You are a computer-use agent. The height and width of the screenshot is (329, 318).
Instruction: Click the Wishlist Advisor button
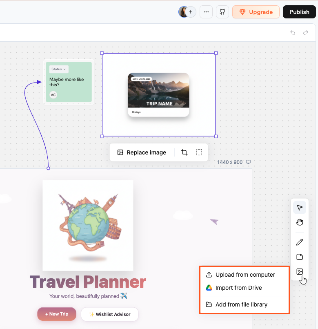click(x=110, y=314)
